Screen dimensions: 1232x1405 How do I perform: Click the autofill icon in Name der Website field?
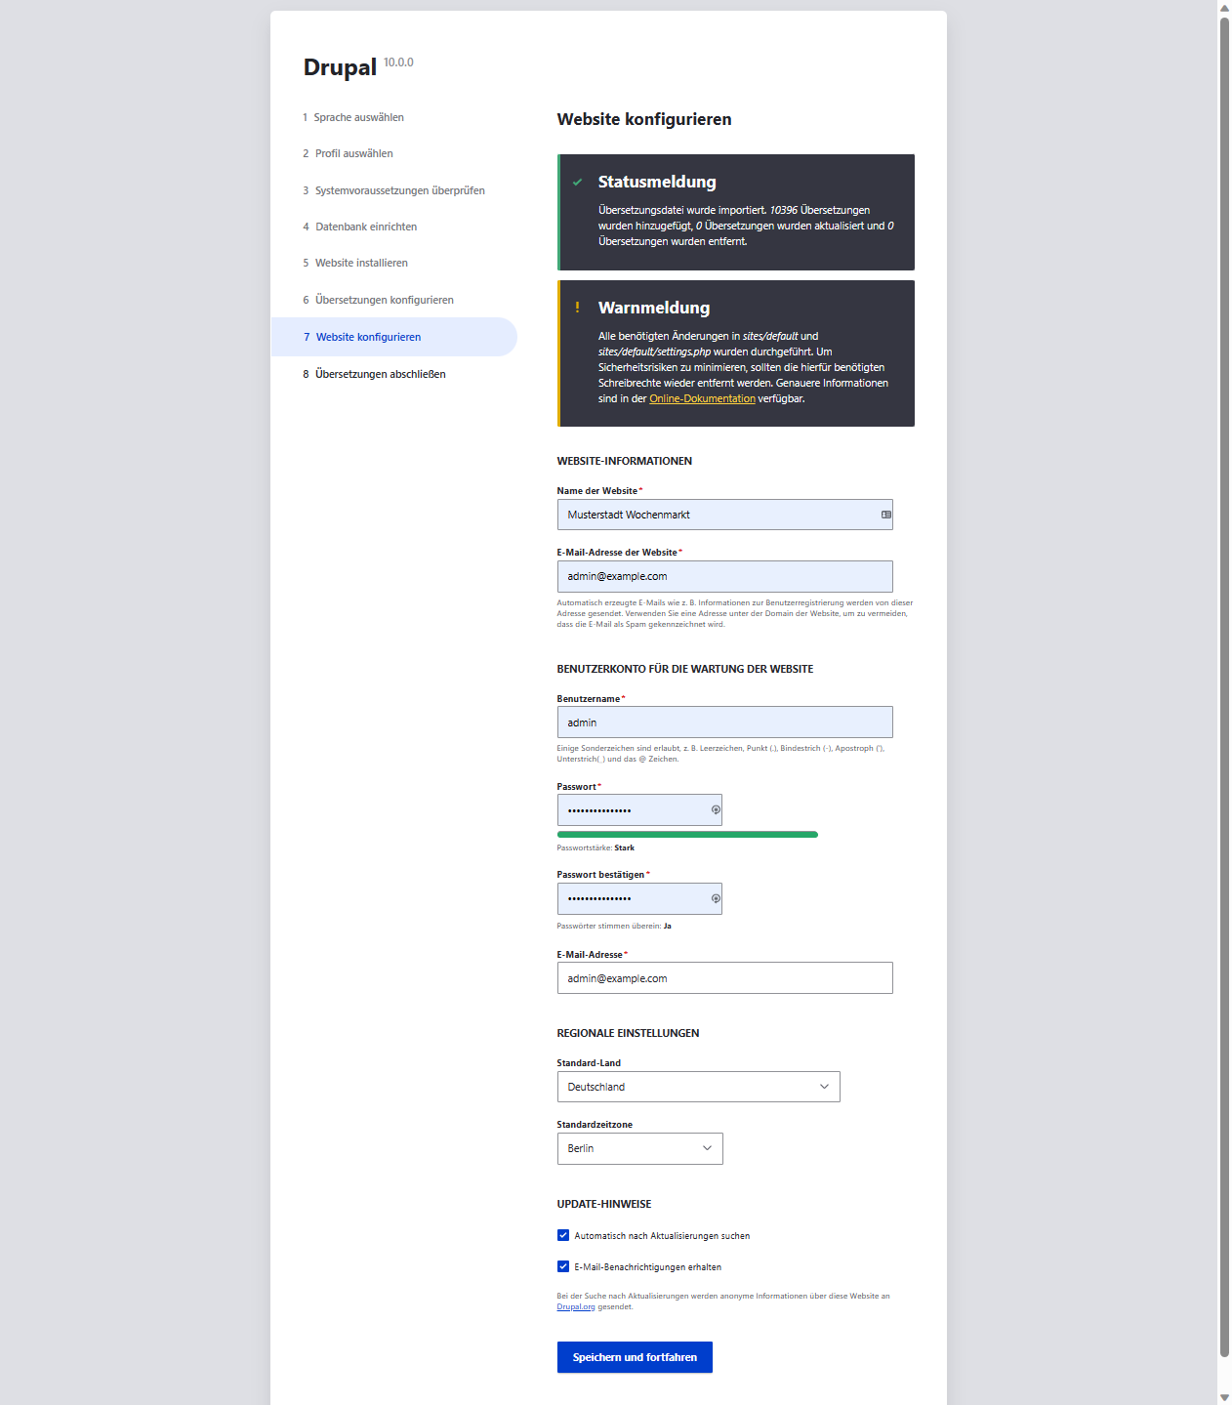point(886,515)
